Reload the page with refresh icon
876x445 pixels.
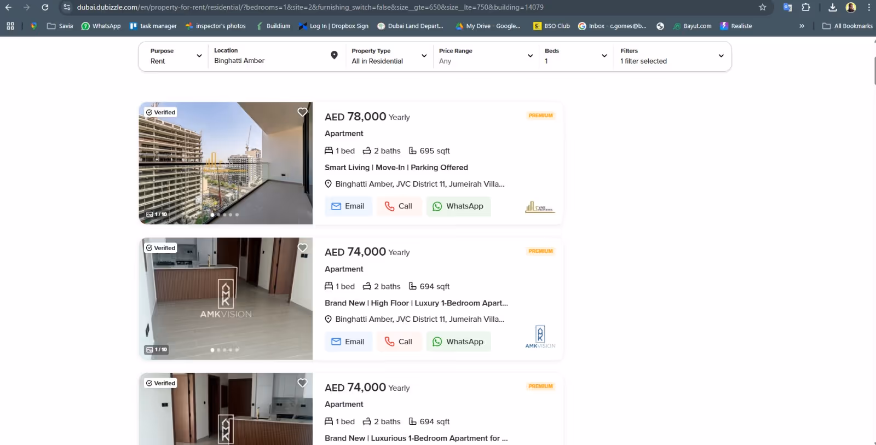(45, 7)
